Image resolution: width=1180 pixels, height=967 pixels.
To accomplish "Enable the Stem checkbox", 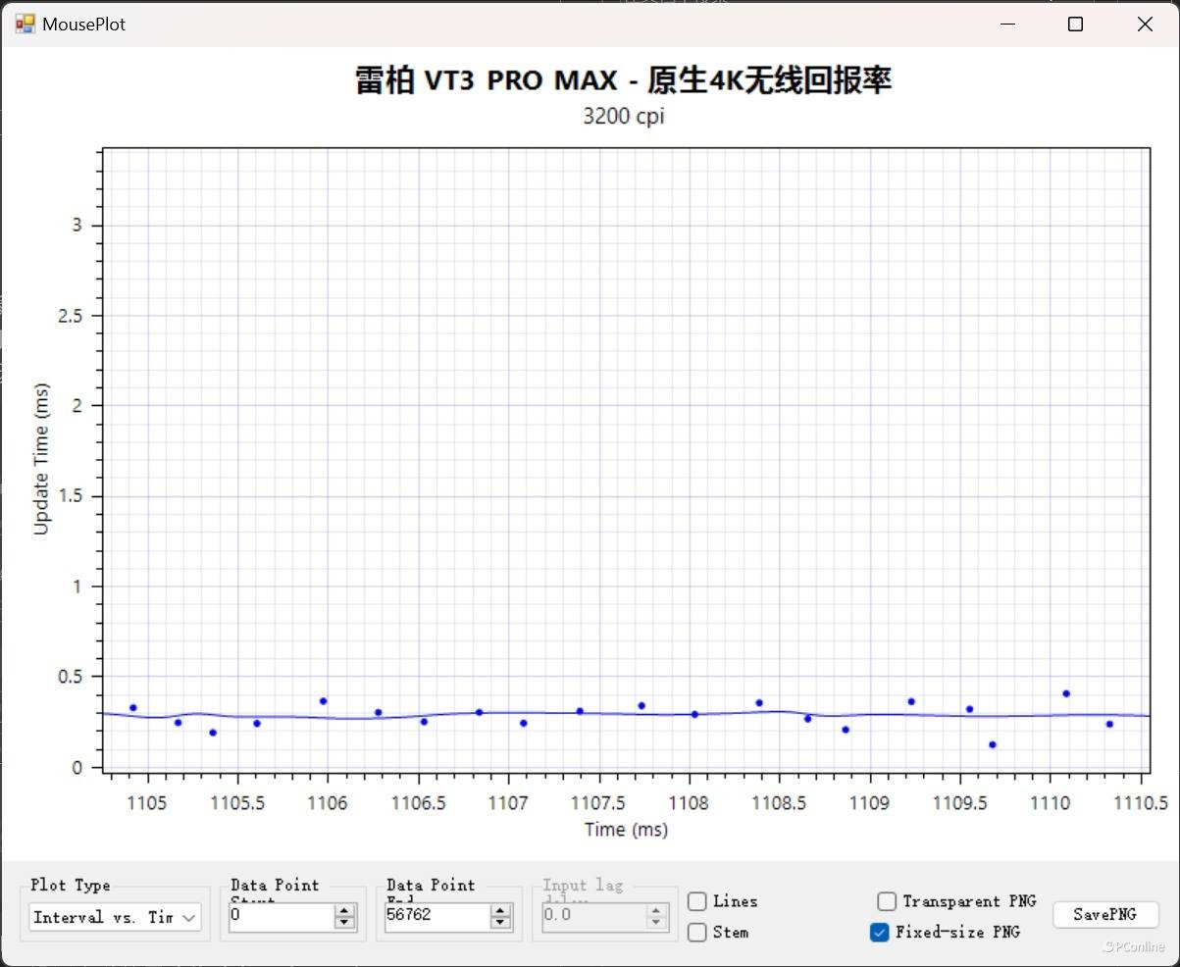I will click(697, 932).
